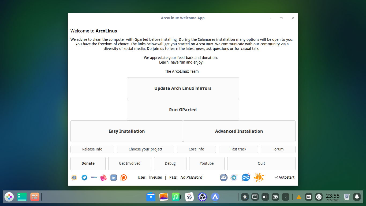This screenshot has height=206, width=366.
Task: Click the Donate button
Action: [x=88, y=163]
